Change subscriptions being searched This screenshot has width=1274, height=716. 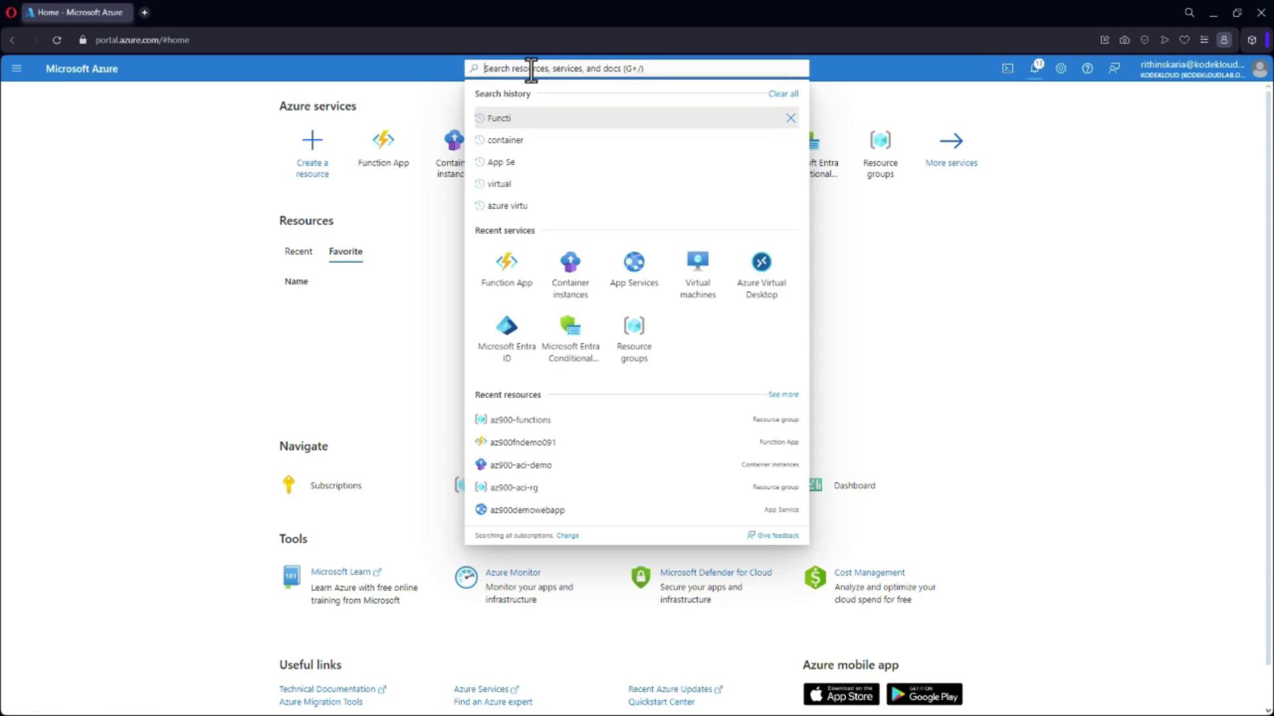[567, 536]
